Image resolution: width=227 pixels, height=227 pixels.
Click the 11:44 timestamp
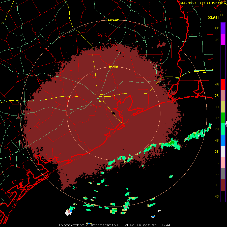[165, 225]
